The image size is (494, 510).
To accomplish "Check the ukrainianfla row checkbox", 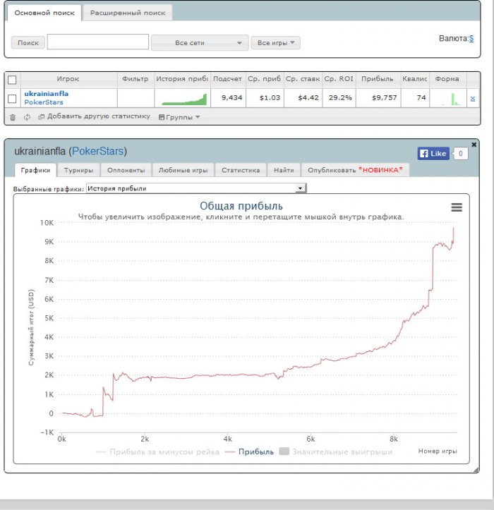I will (12, 99).
